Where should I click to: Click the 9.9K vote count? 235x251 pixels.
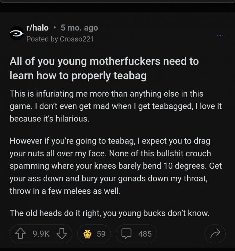(x=41, y=234)
